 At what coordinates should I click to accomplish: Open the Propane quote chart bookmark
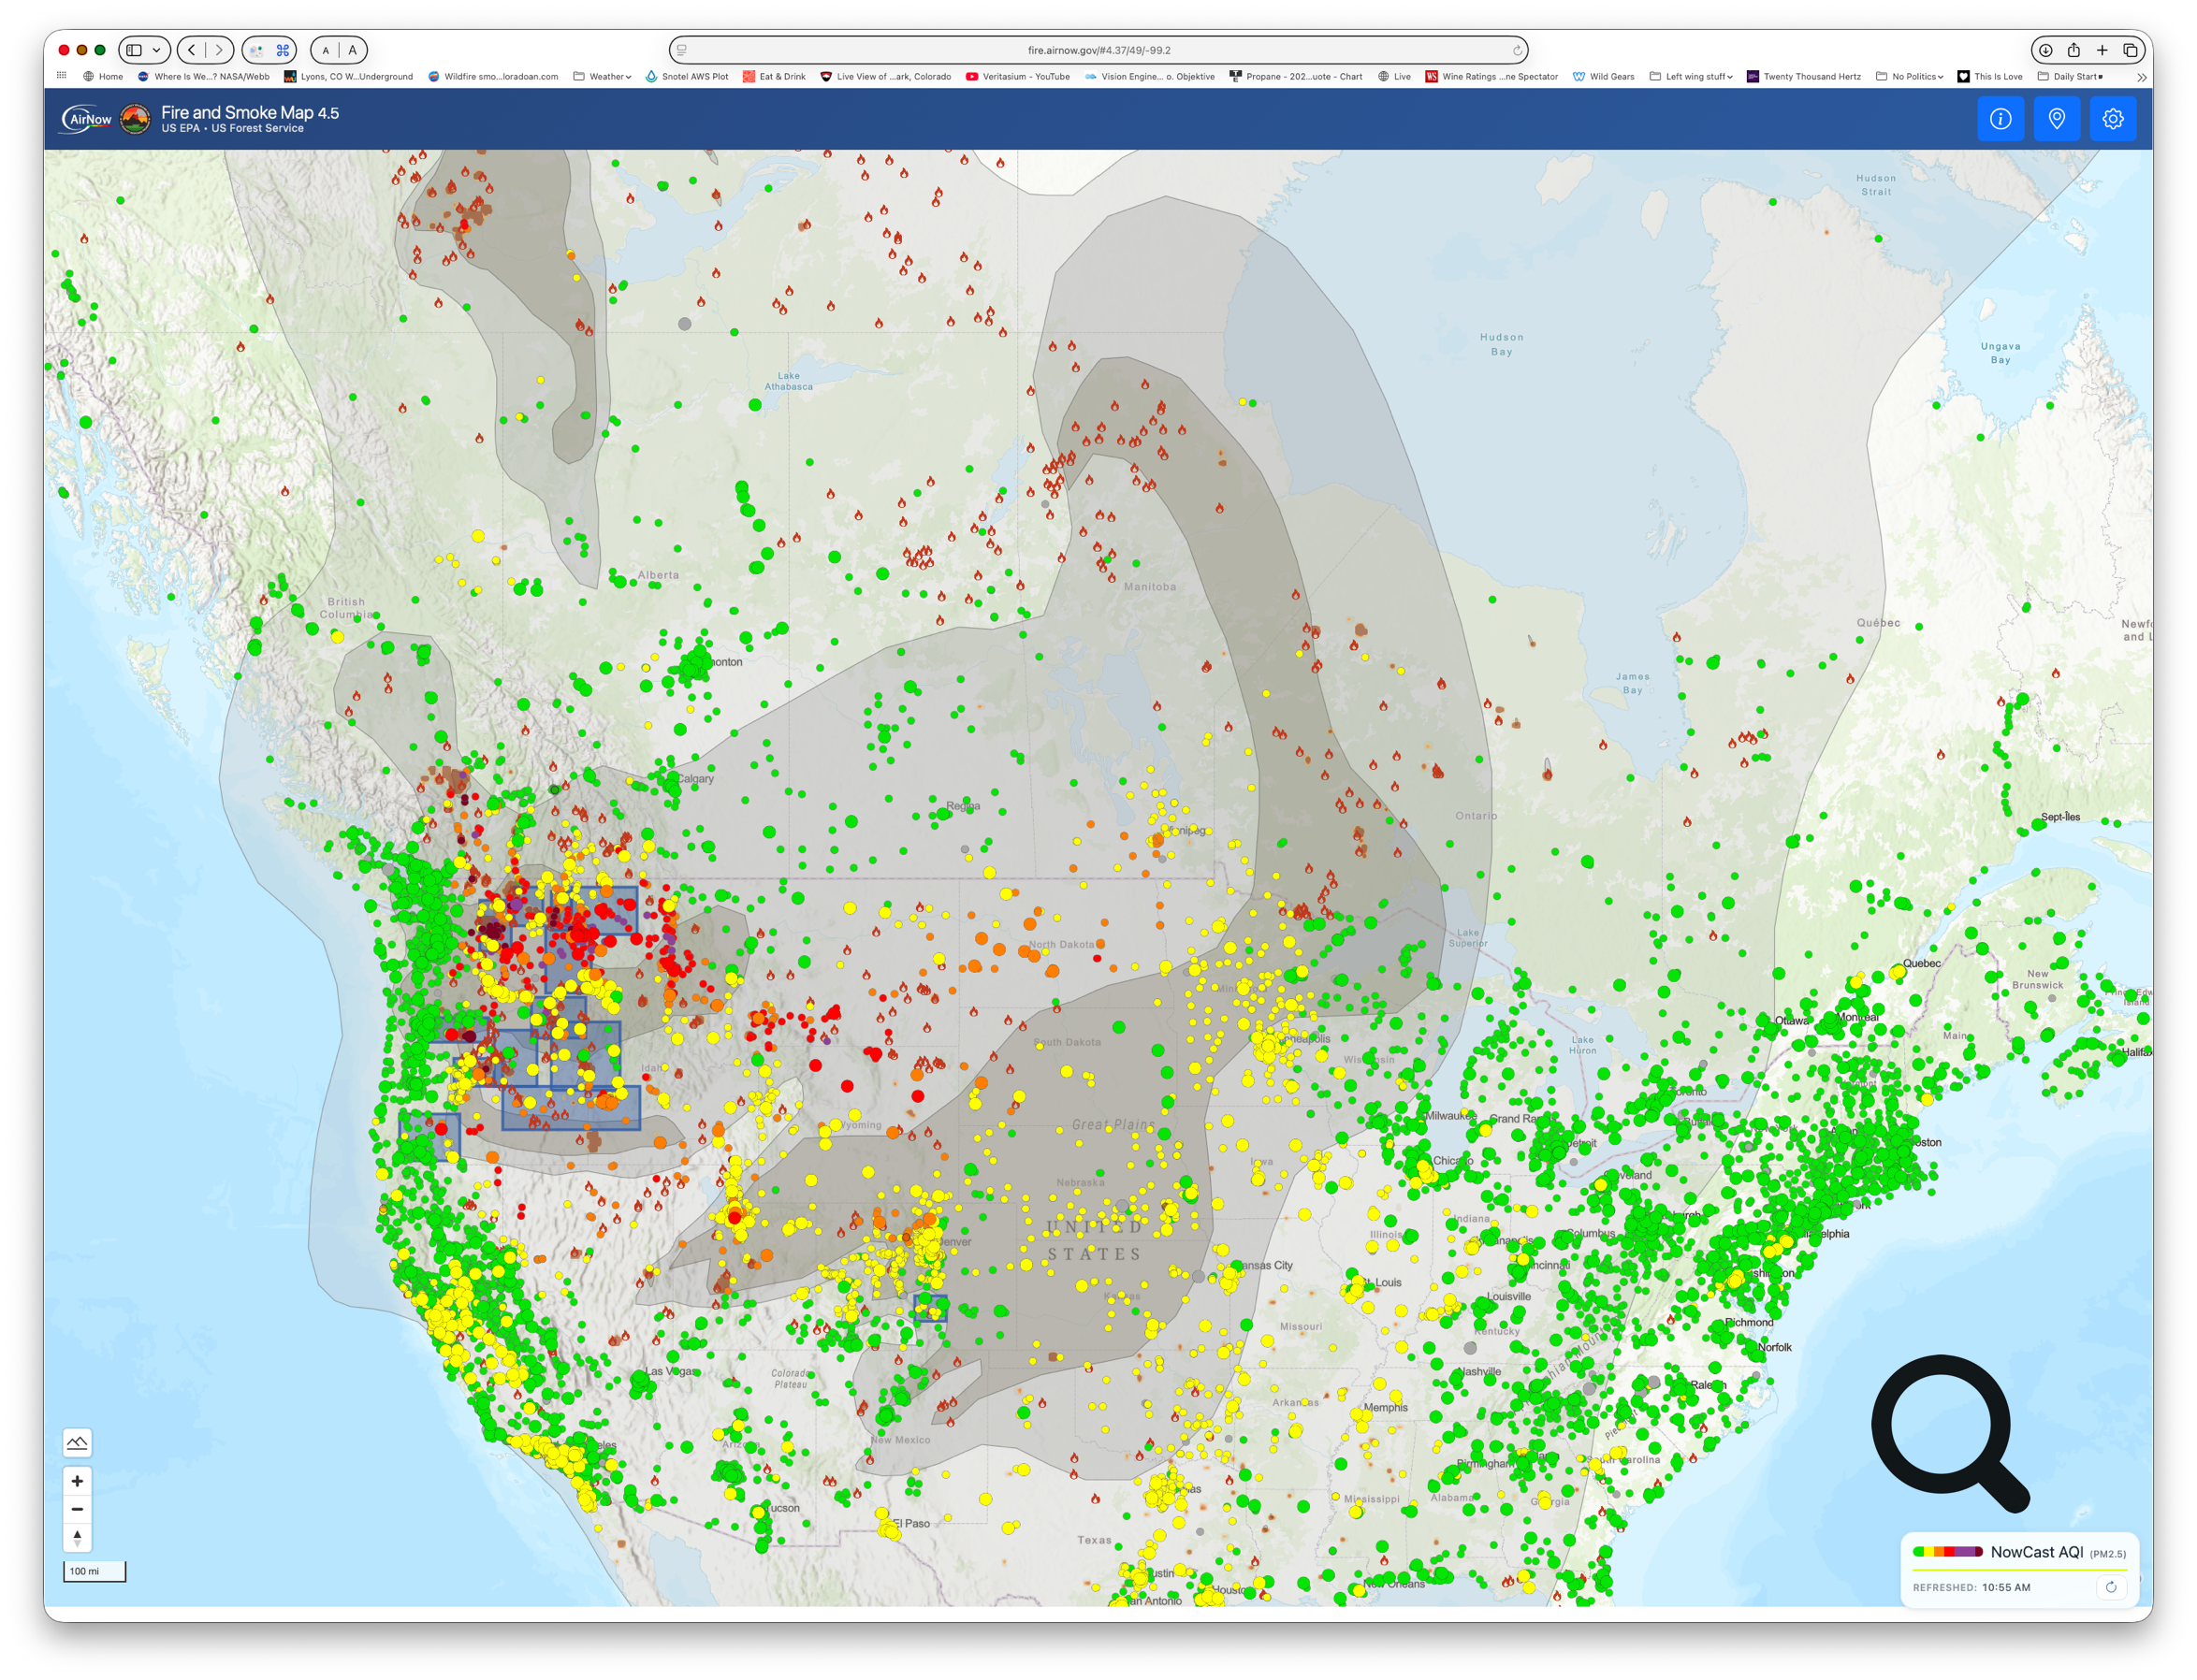(x=1296, y=76)
